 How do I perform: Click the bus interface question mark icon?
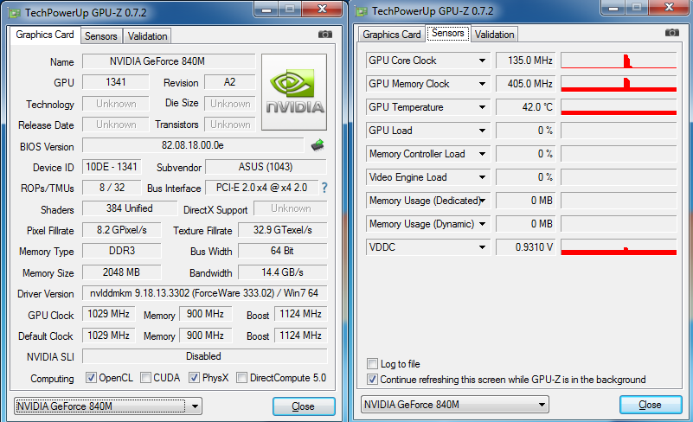pyautogui.click(x=324, y=188)
